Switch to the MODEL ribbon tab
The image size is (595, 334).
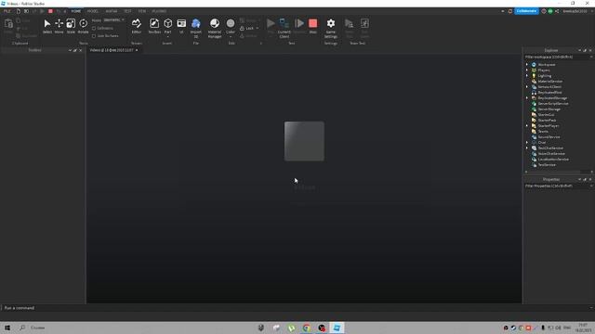point(93,11)
